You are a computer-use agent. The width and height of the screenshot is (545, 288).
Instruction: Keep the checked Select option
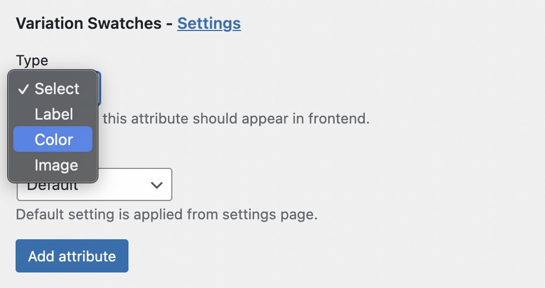(53, 89)
